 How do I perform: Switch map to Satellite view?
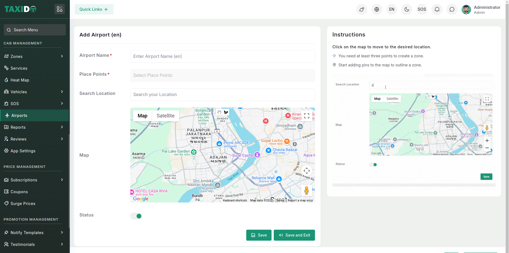165,116
